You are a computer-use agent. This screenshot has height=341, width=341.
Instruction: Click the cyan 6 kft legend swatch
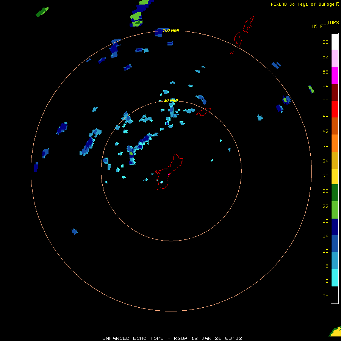tap(335, 278)
